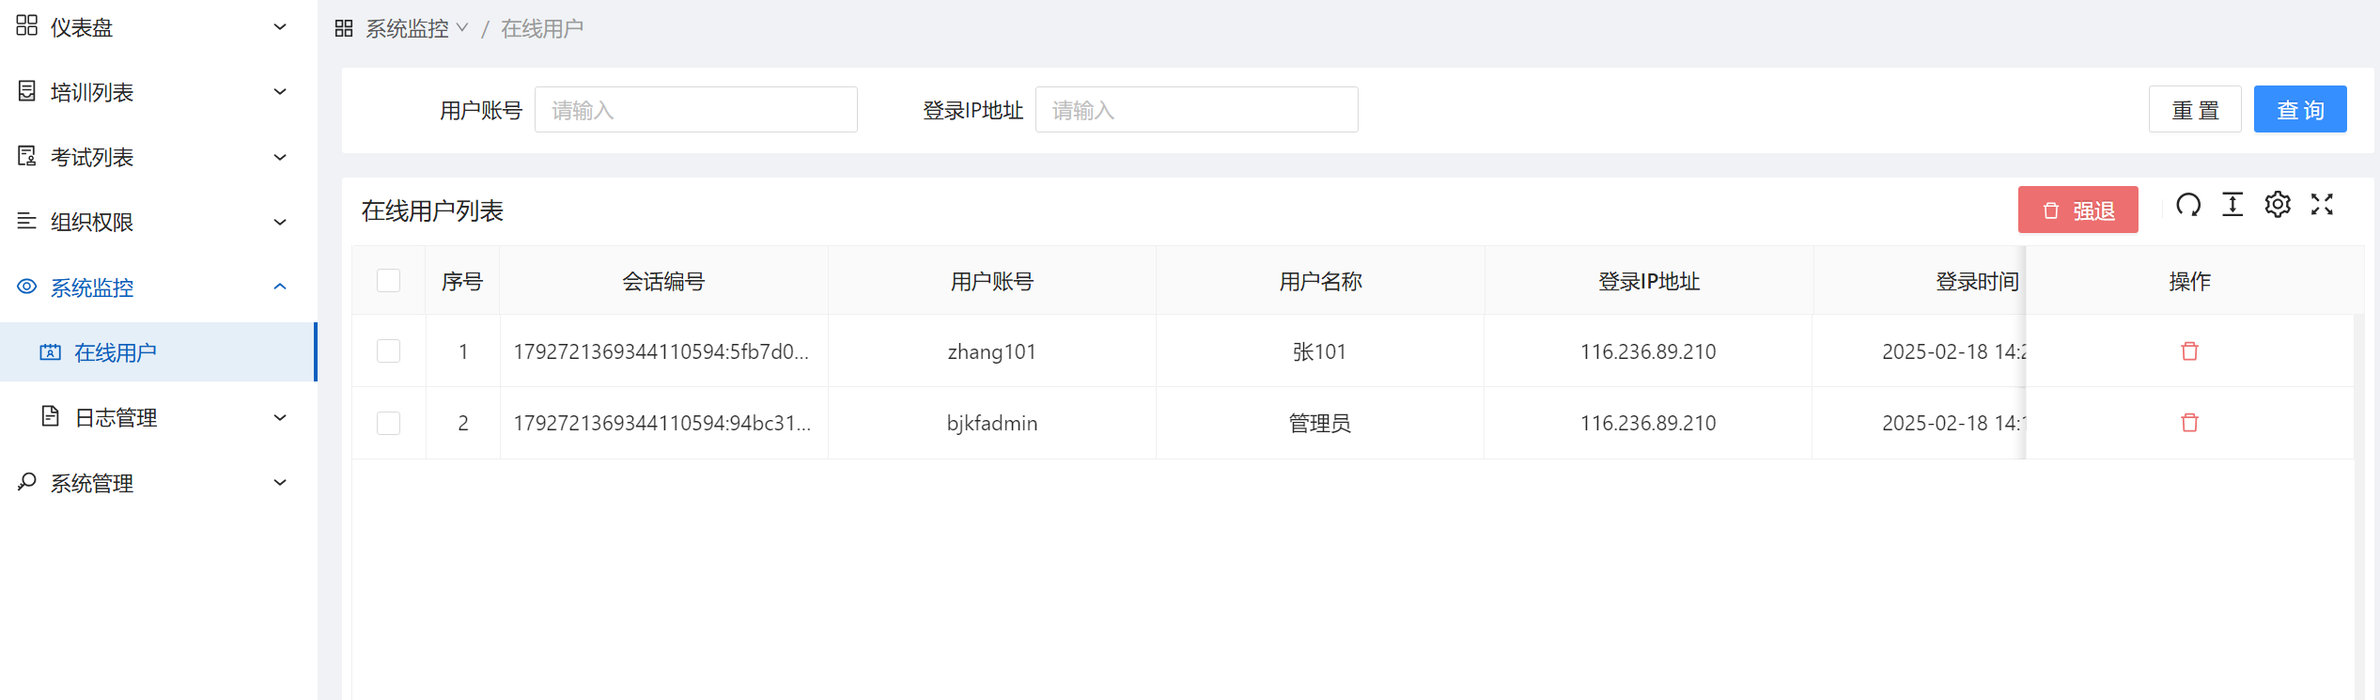2380x700 pixels.
Task: Click the 系统管理 search icon in sidebar
Action: (x=27, y=482)
